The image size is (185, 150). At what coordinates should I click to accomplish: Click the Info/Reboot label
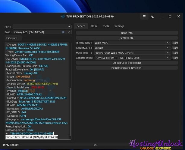[11, 145]
